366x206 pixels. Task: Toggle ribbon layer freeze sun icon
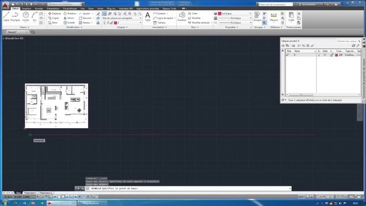pyautogui.click(x=108, y=23)
